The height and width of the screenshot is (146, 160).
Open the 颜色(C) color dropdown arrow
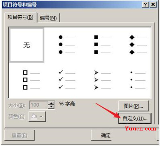point(41,117)
